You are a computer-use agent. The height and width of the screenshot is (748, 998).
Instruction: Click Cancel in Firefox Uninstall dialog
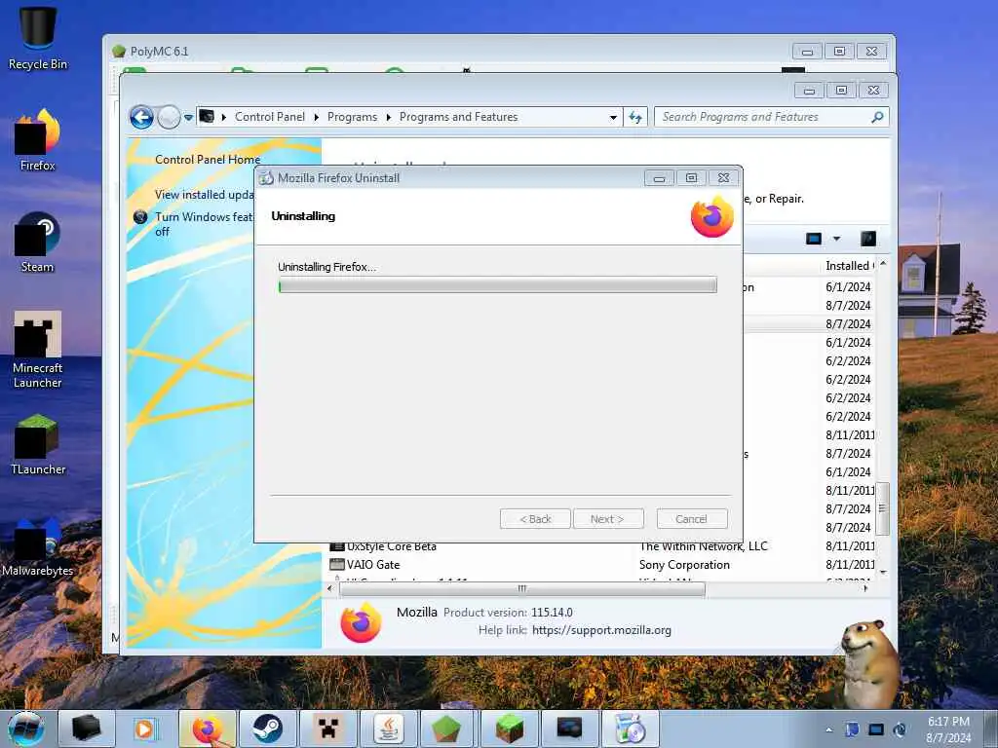pos(692,519)
